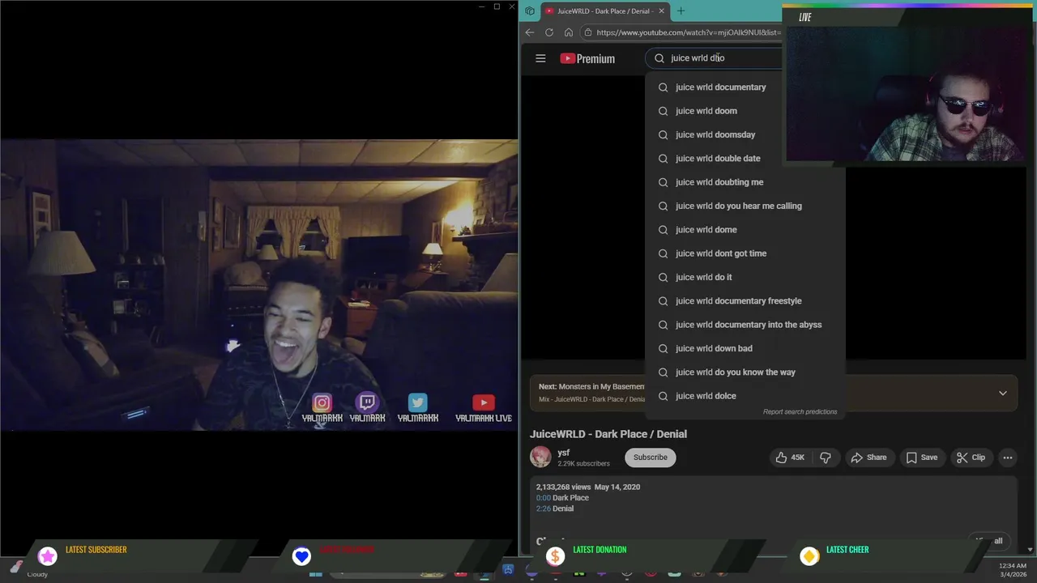Viewport: 1037px width, 583px height.
Task: Click the browser home icon
Action: [569, 32]
